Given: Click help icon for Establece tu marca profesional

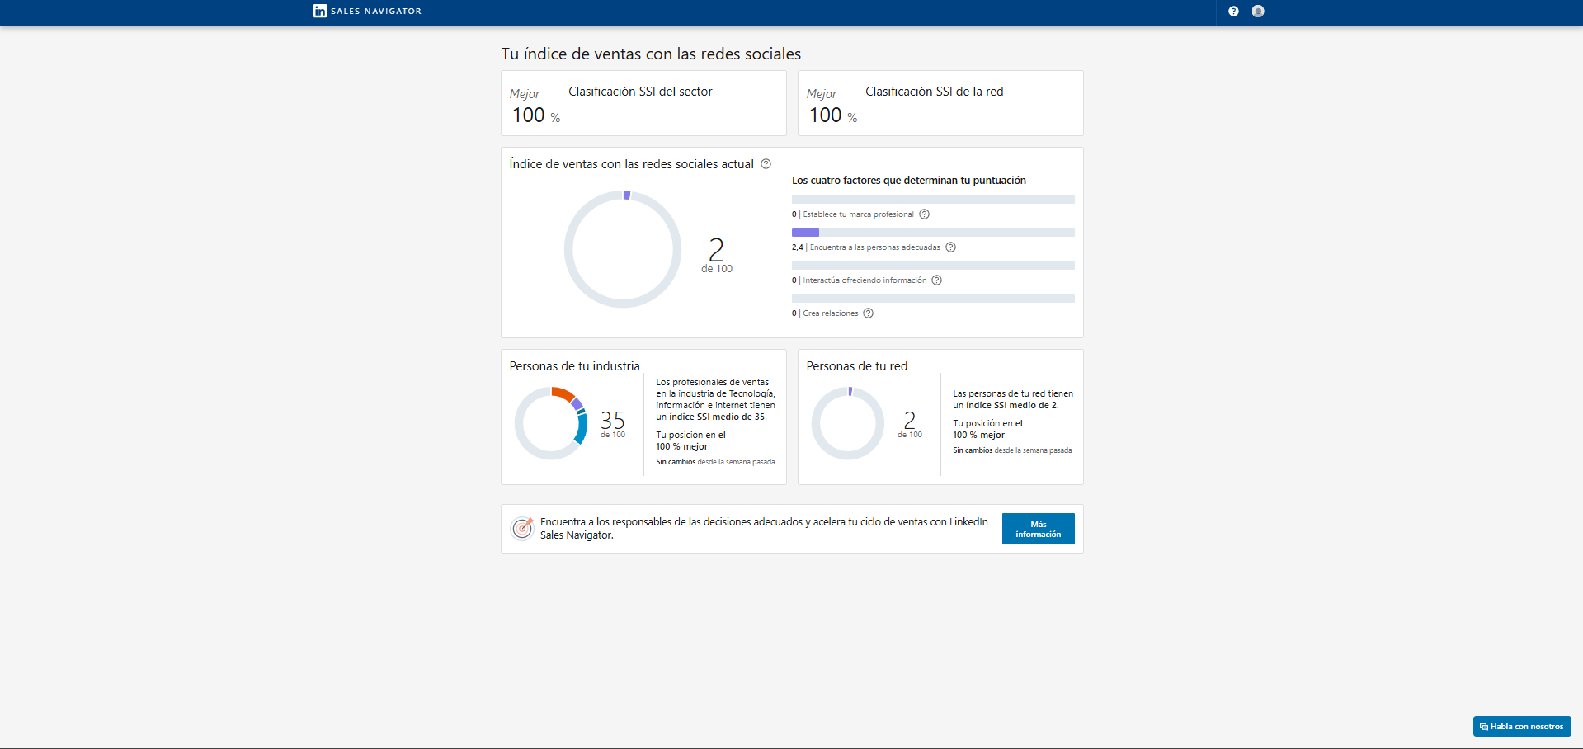Looking at the screenshot, I should (925, 214).
